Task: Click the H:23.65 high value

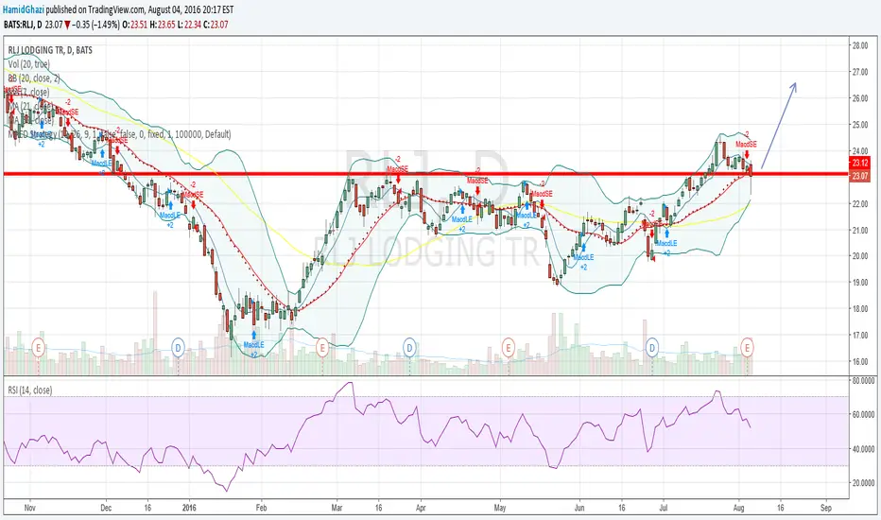Action: pyautogui.click(x=162, y=25)
